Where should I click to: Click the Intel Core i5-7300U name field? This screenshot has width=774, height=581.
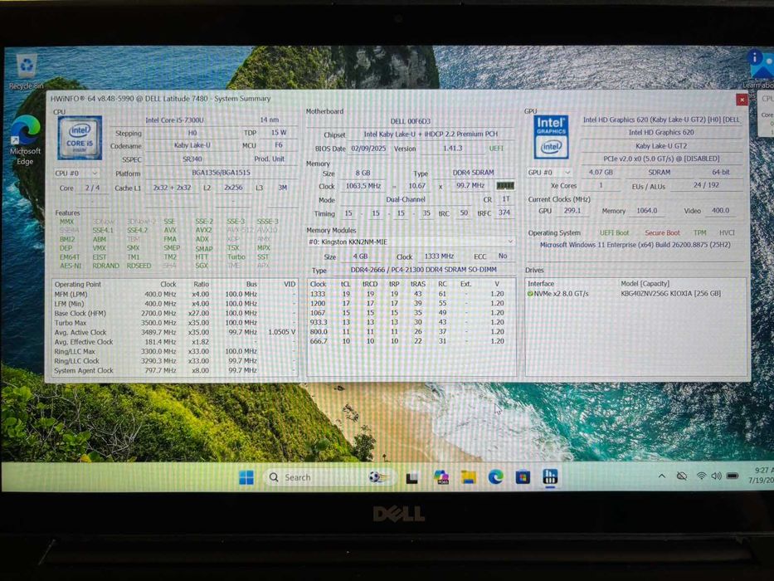[x=175, y=120]
